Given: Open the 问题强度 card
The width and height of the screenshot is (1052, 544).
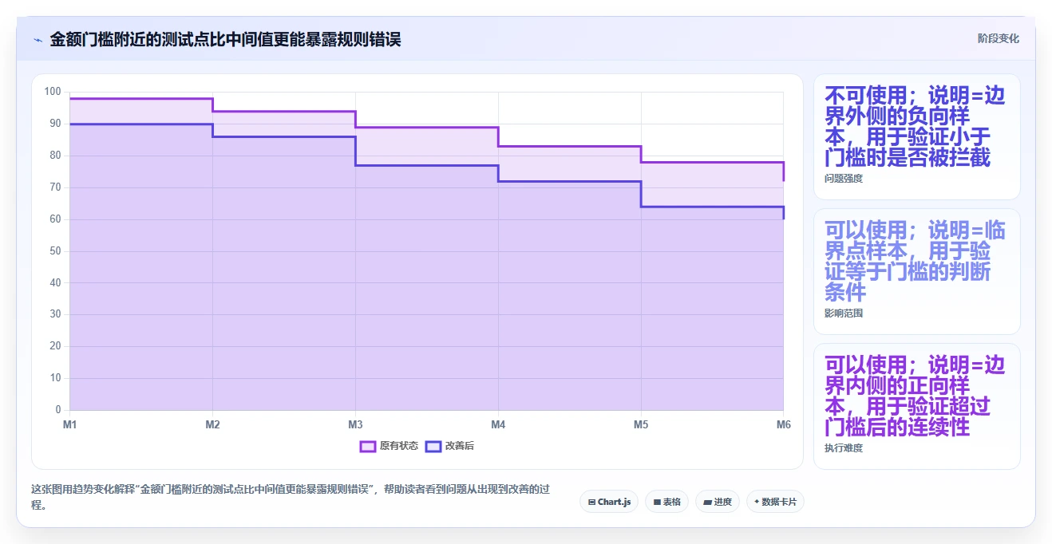Looking at the screenshot, I should 916,136.
